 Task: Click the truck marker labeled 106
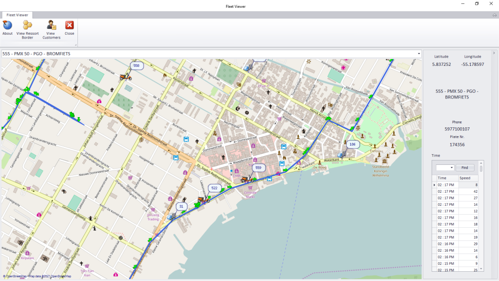click(x=343, y=155)
